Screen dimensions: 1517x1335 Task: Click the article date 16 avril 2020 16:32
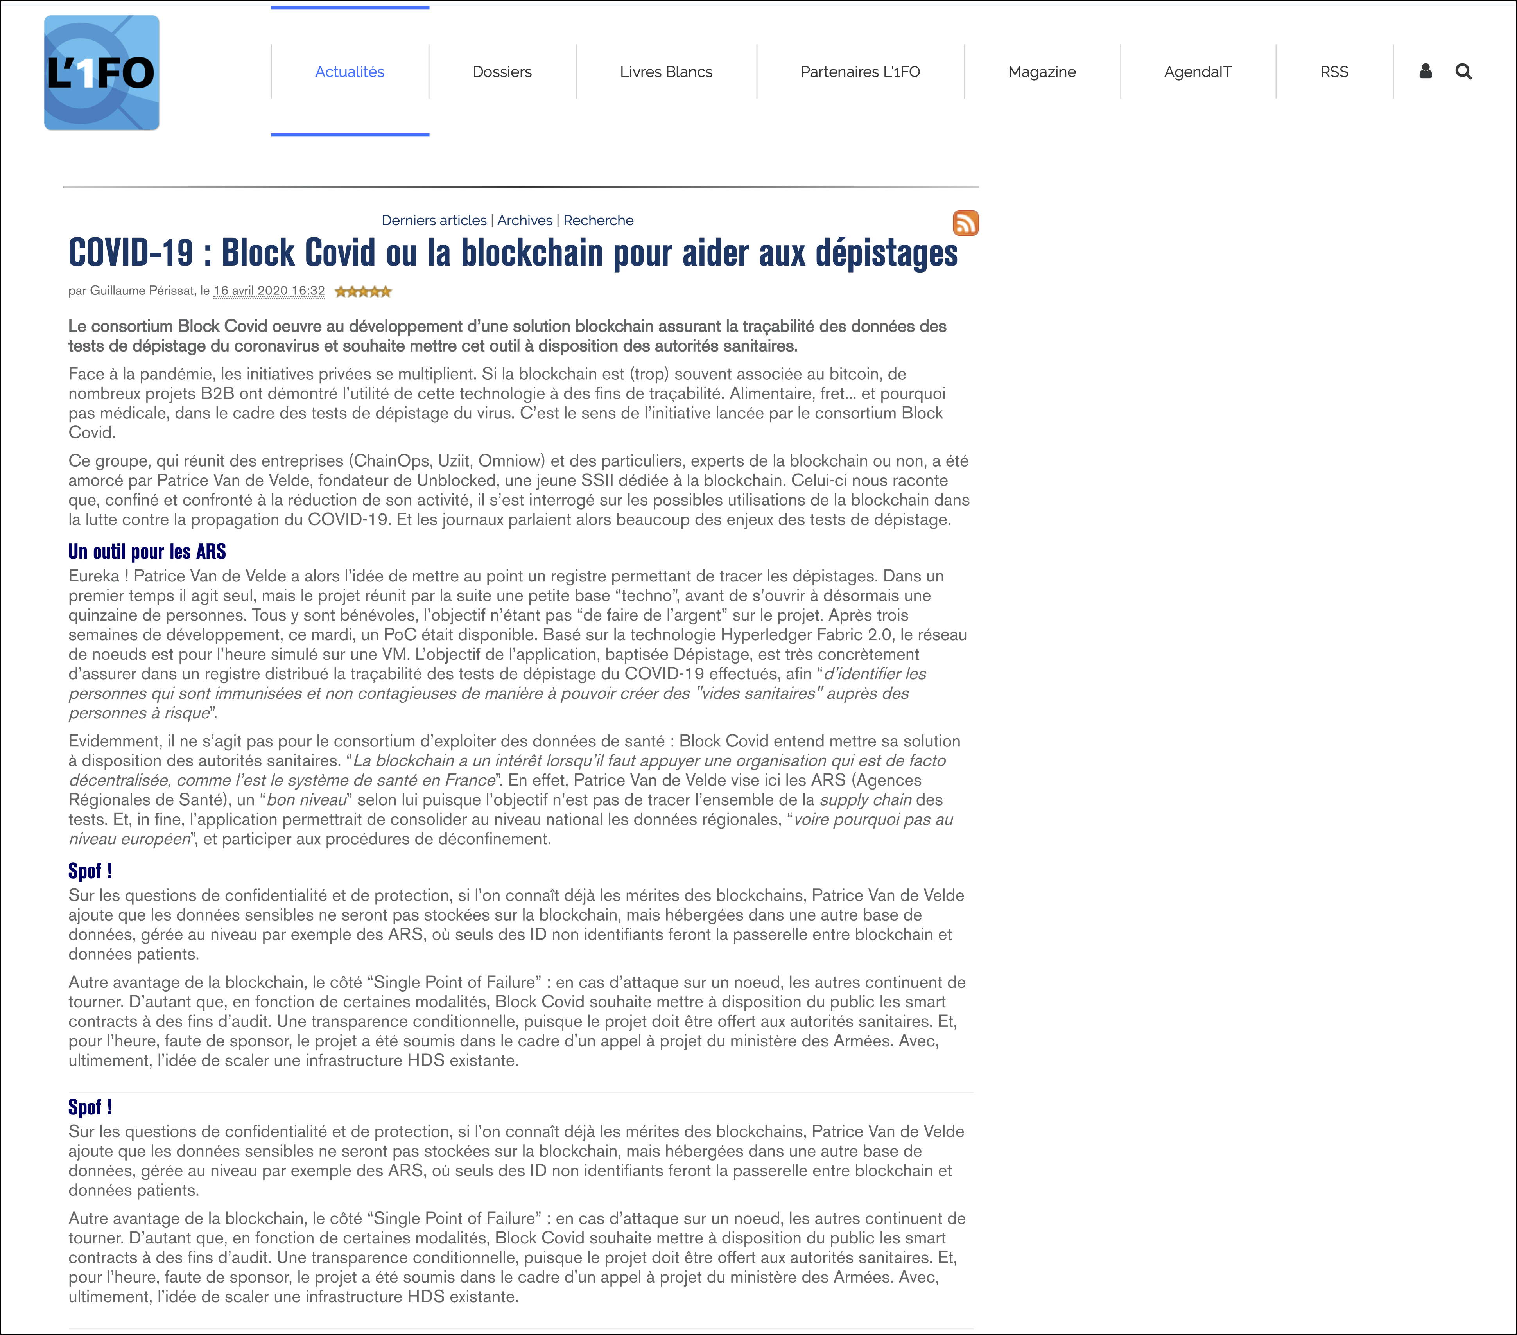pyautogui.click(x=269, y=291)
